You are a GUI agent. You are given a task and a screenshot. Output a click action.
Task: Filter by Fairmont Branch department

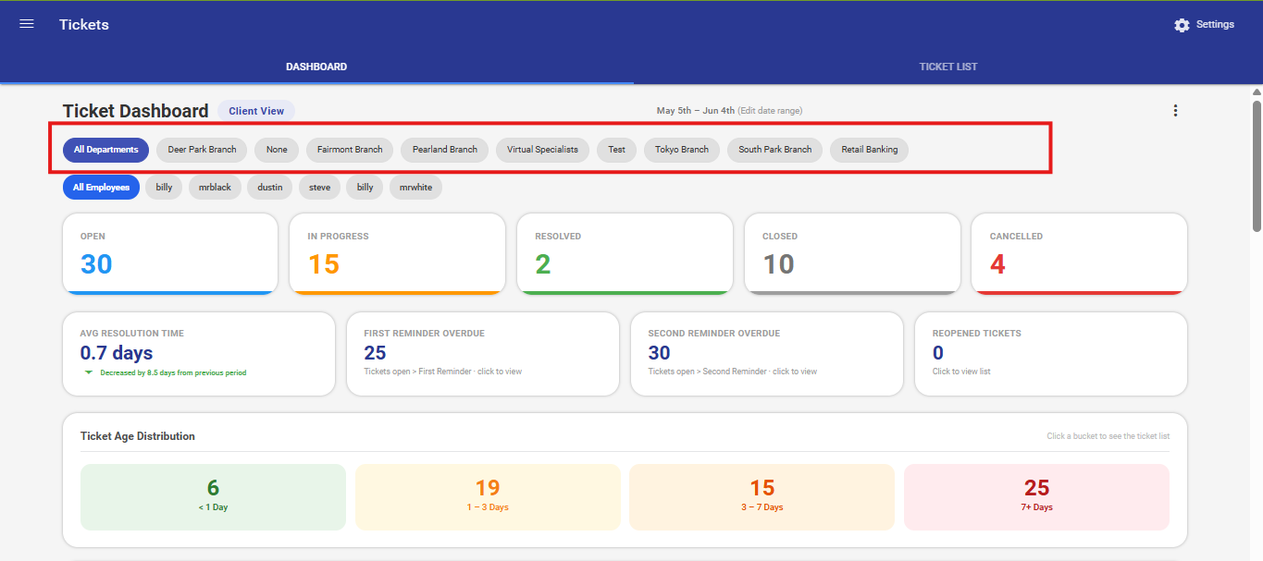point(350,150)
